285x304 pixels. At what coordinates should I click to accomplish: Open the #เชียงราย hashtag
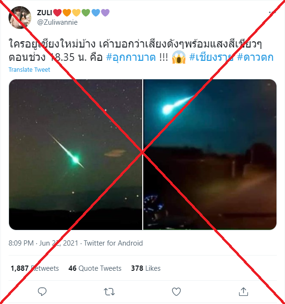211,57
